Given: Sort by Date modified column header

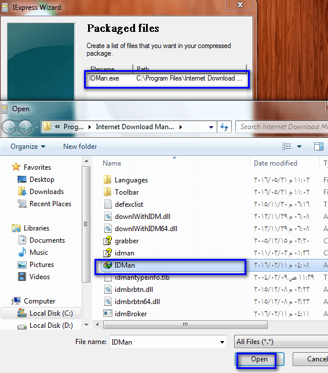Looking at the screenshot, I should (275, 163).
